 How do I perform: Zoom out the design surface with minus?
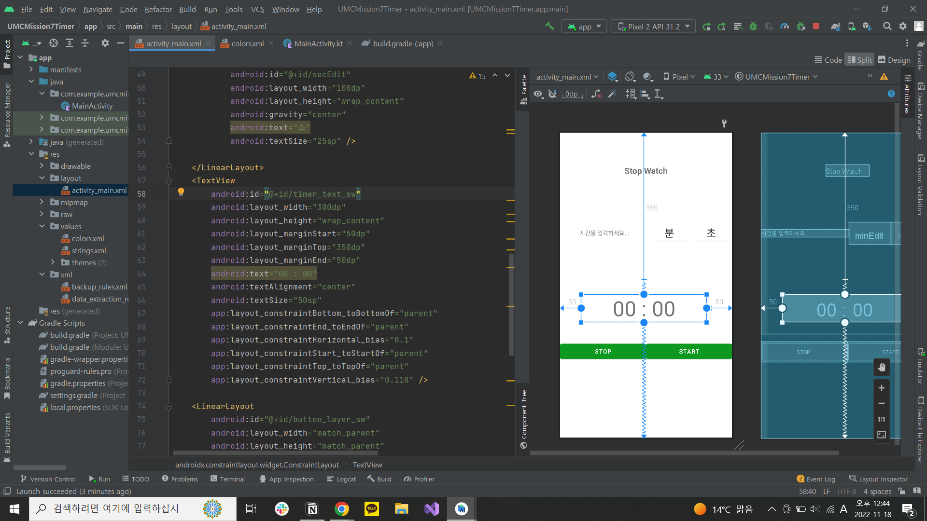pyautogui.click(x=882, y=403)
